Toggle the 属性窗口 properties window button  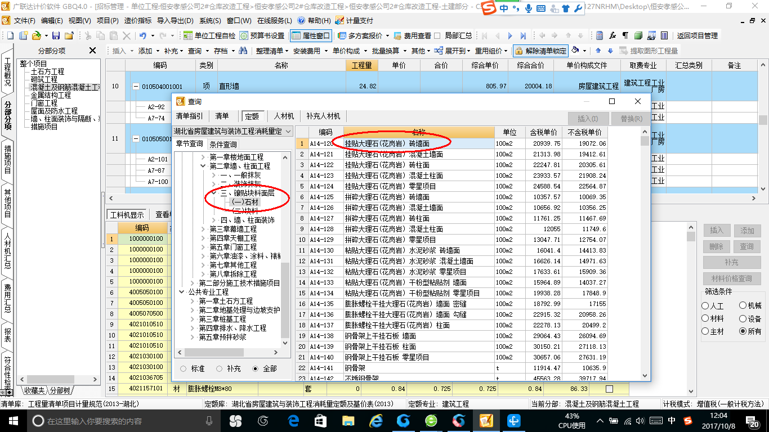coord(311,35)
